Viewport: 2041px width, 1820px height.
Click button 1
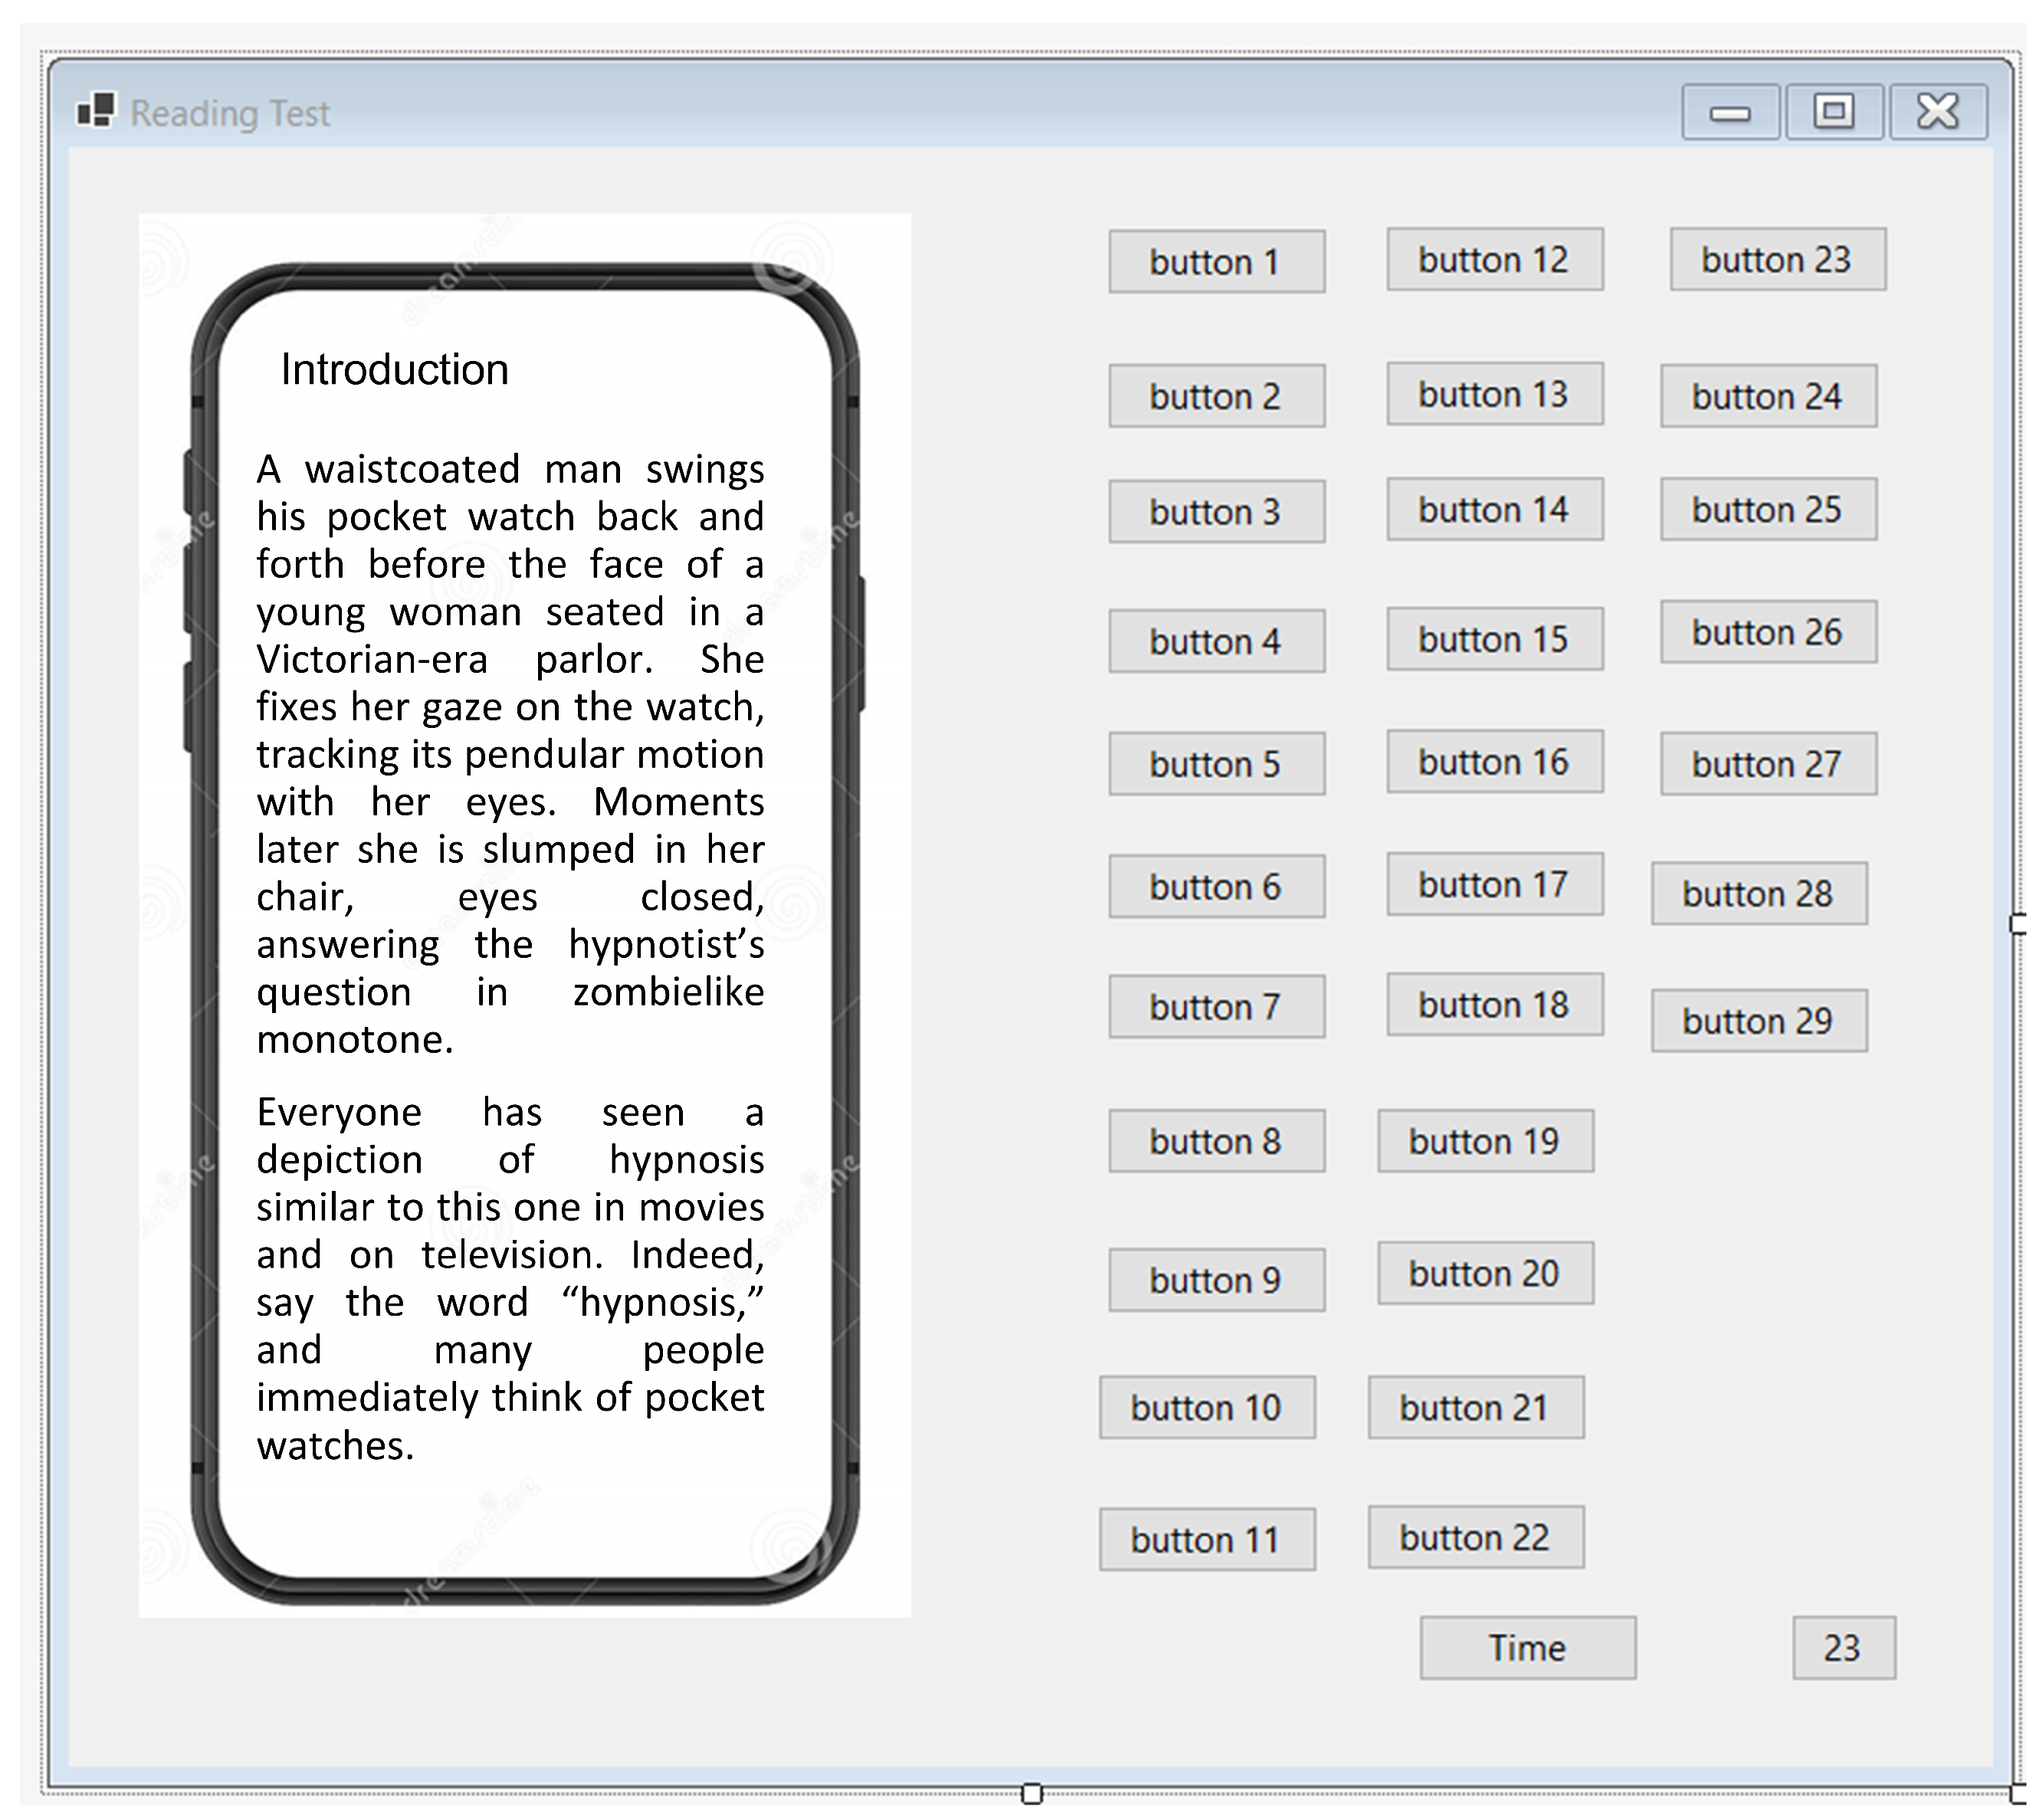(x=1217, y=262)
